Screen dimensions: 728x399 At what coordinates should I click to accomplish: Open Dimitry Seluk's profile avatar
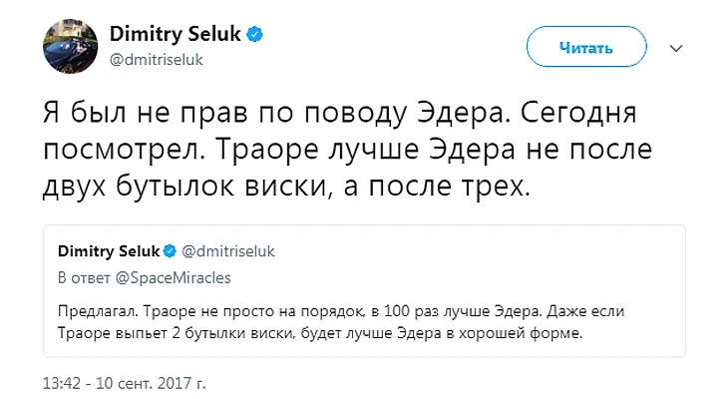tap(69, 46)
